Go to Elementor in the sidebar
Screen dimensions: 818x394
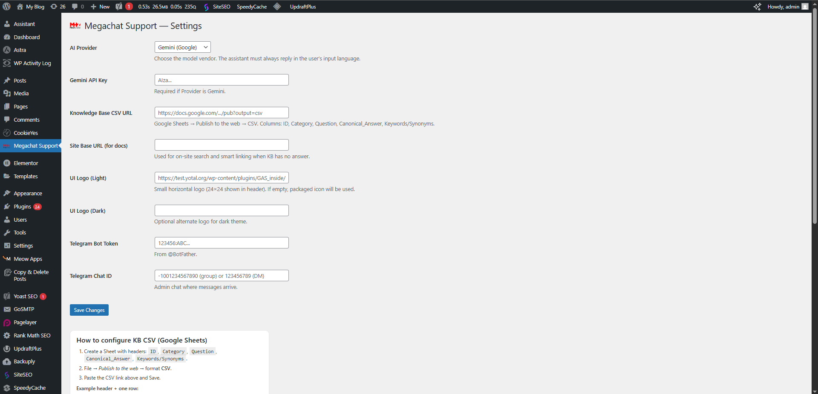pyautogui.click(x=26, y=163)
